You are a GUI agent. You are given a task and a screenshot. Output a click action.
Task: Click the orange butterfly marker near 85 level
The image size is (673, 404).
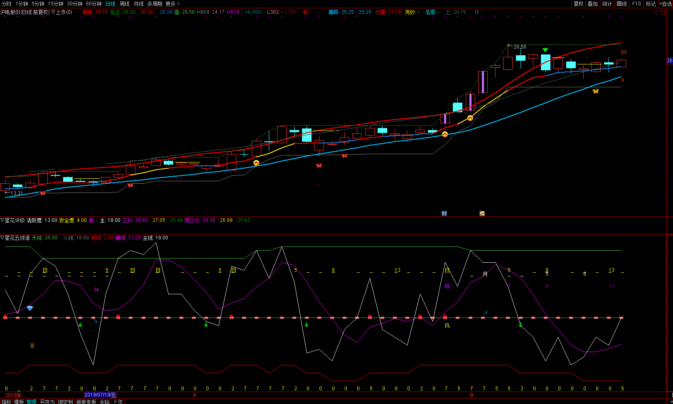(x=596, y=91)
